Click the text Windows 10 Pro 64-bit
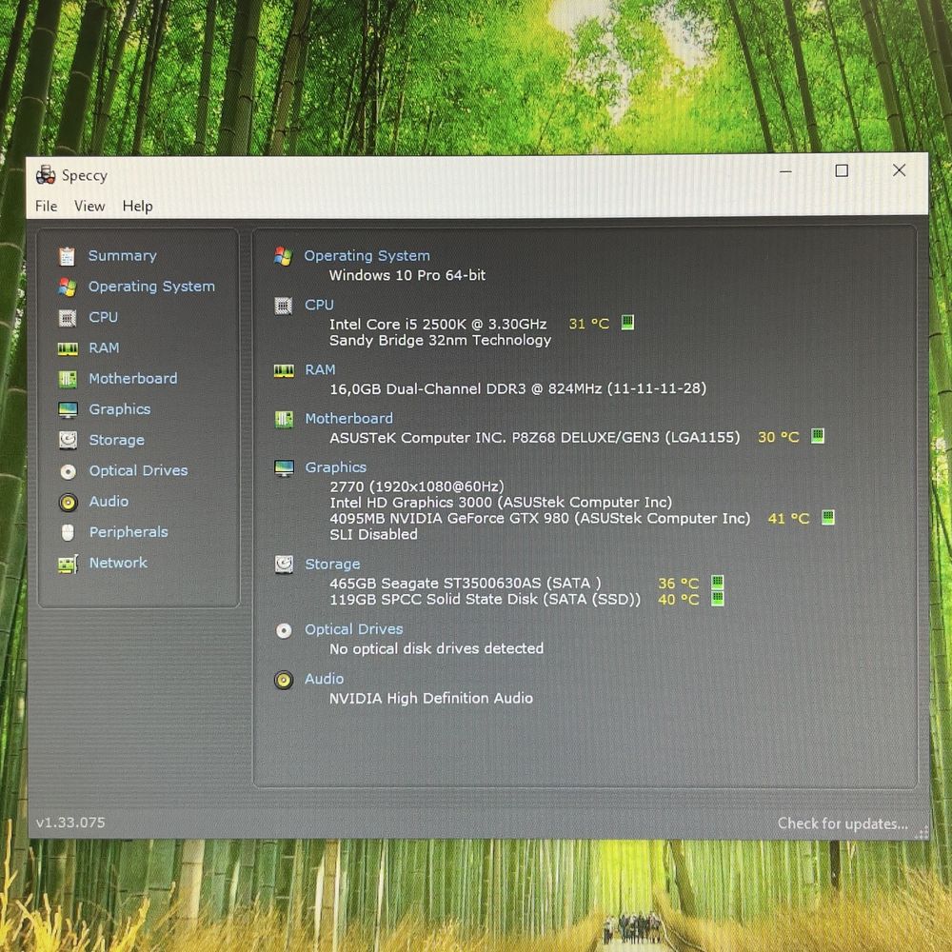 pos(407,275)
